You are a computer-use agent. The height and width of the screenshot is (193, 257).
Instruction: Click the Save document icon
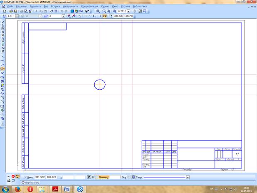coord(15,11)
